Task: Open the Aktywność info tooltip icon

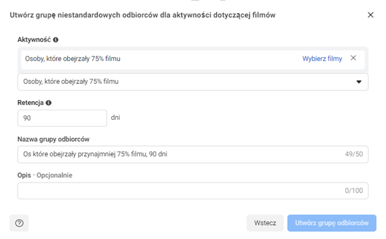Action: tap(56, 40)
